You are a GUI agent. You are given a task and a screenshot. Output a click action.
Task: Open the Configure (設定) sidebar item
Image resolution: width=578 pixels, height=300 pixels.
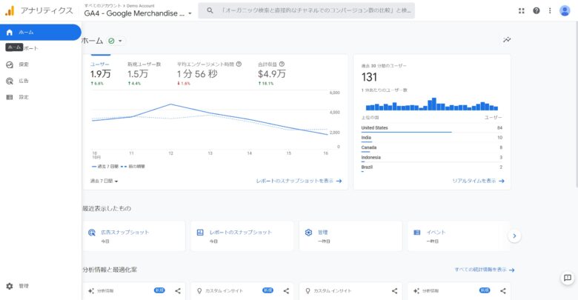40,97
